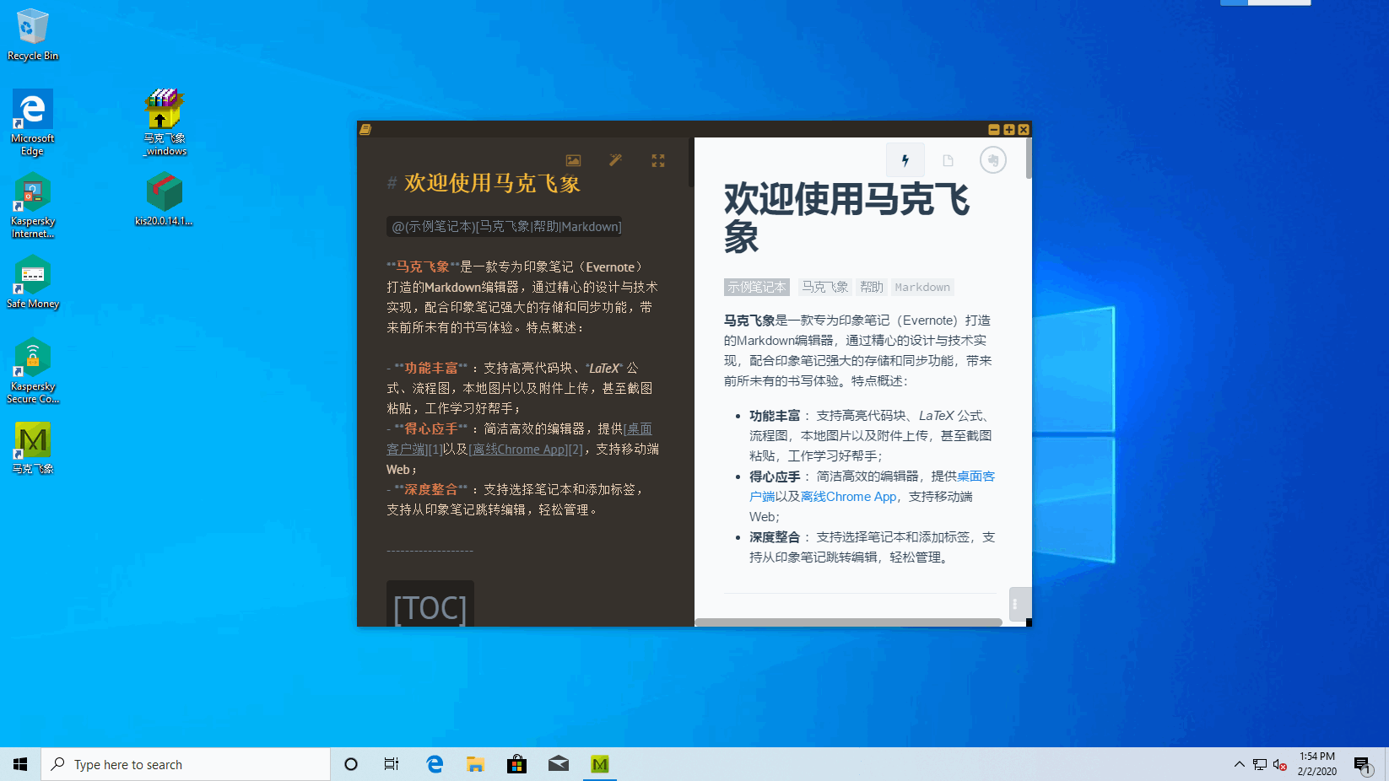
Task: Select Kaspersky Secure Connection shortcut
Action: click(x=32, y=371)
